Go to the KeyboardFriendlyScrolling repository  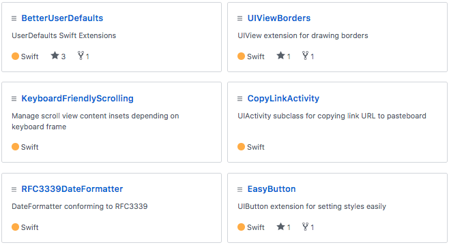(x=77, y=99)
